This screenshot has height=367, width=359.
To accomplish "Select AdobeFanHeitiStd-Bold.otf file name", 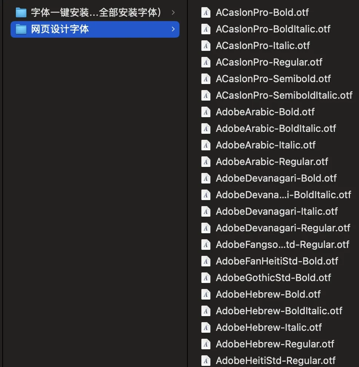I will (277, 261).
